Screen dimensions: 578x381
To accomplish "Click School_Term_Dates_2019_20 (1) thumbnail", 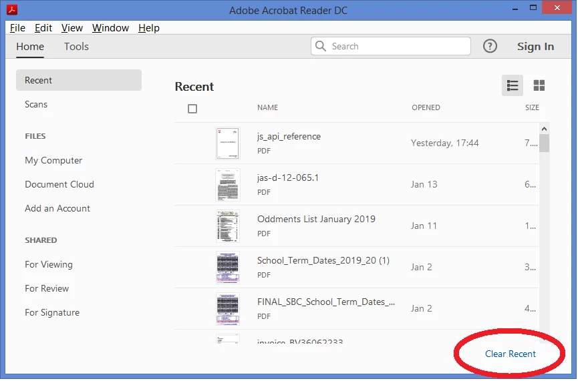I will pyautogui.click(x=228, y=268).
